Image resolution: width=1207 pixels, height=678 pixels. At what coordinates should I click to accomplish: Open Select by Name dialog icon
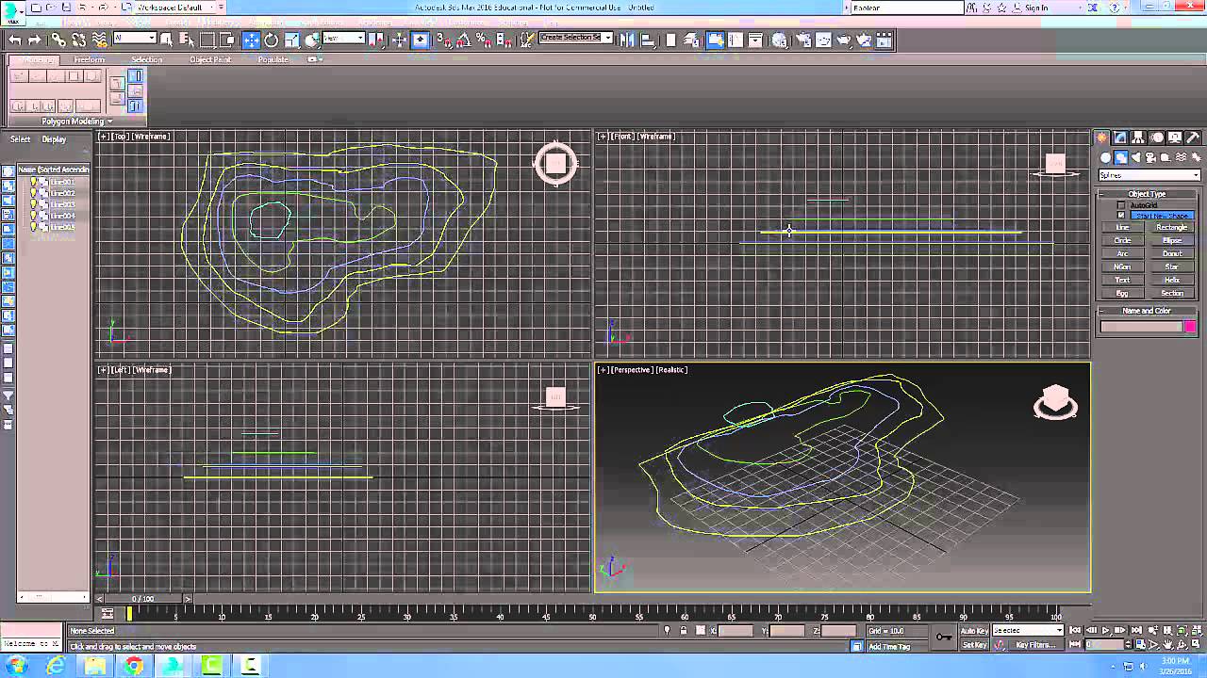(x=187, y=40)
